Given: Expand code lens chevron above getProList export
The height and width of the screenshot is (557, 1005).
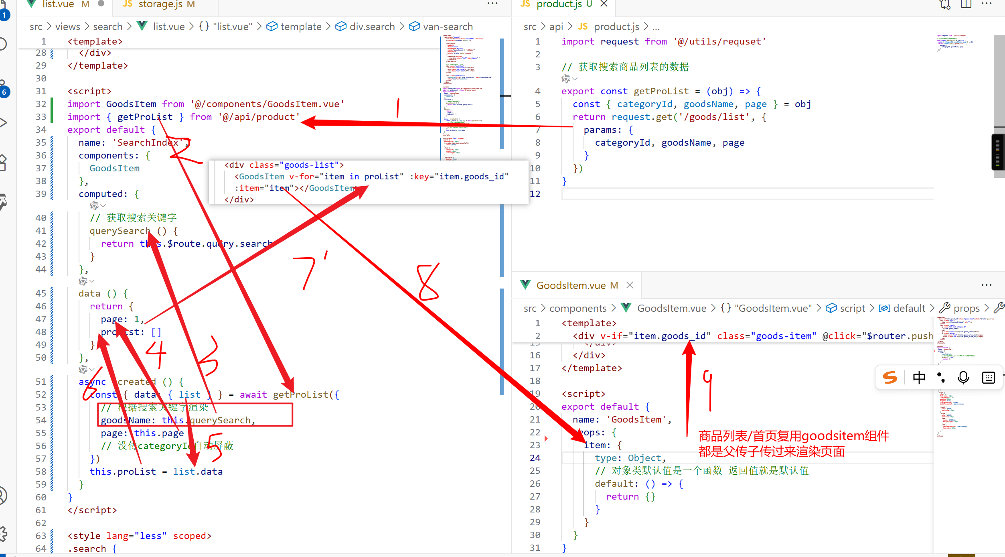Looking at the screenshot, I should click(575, 79).
